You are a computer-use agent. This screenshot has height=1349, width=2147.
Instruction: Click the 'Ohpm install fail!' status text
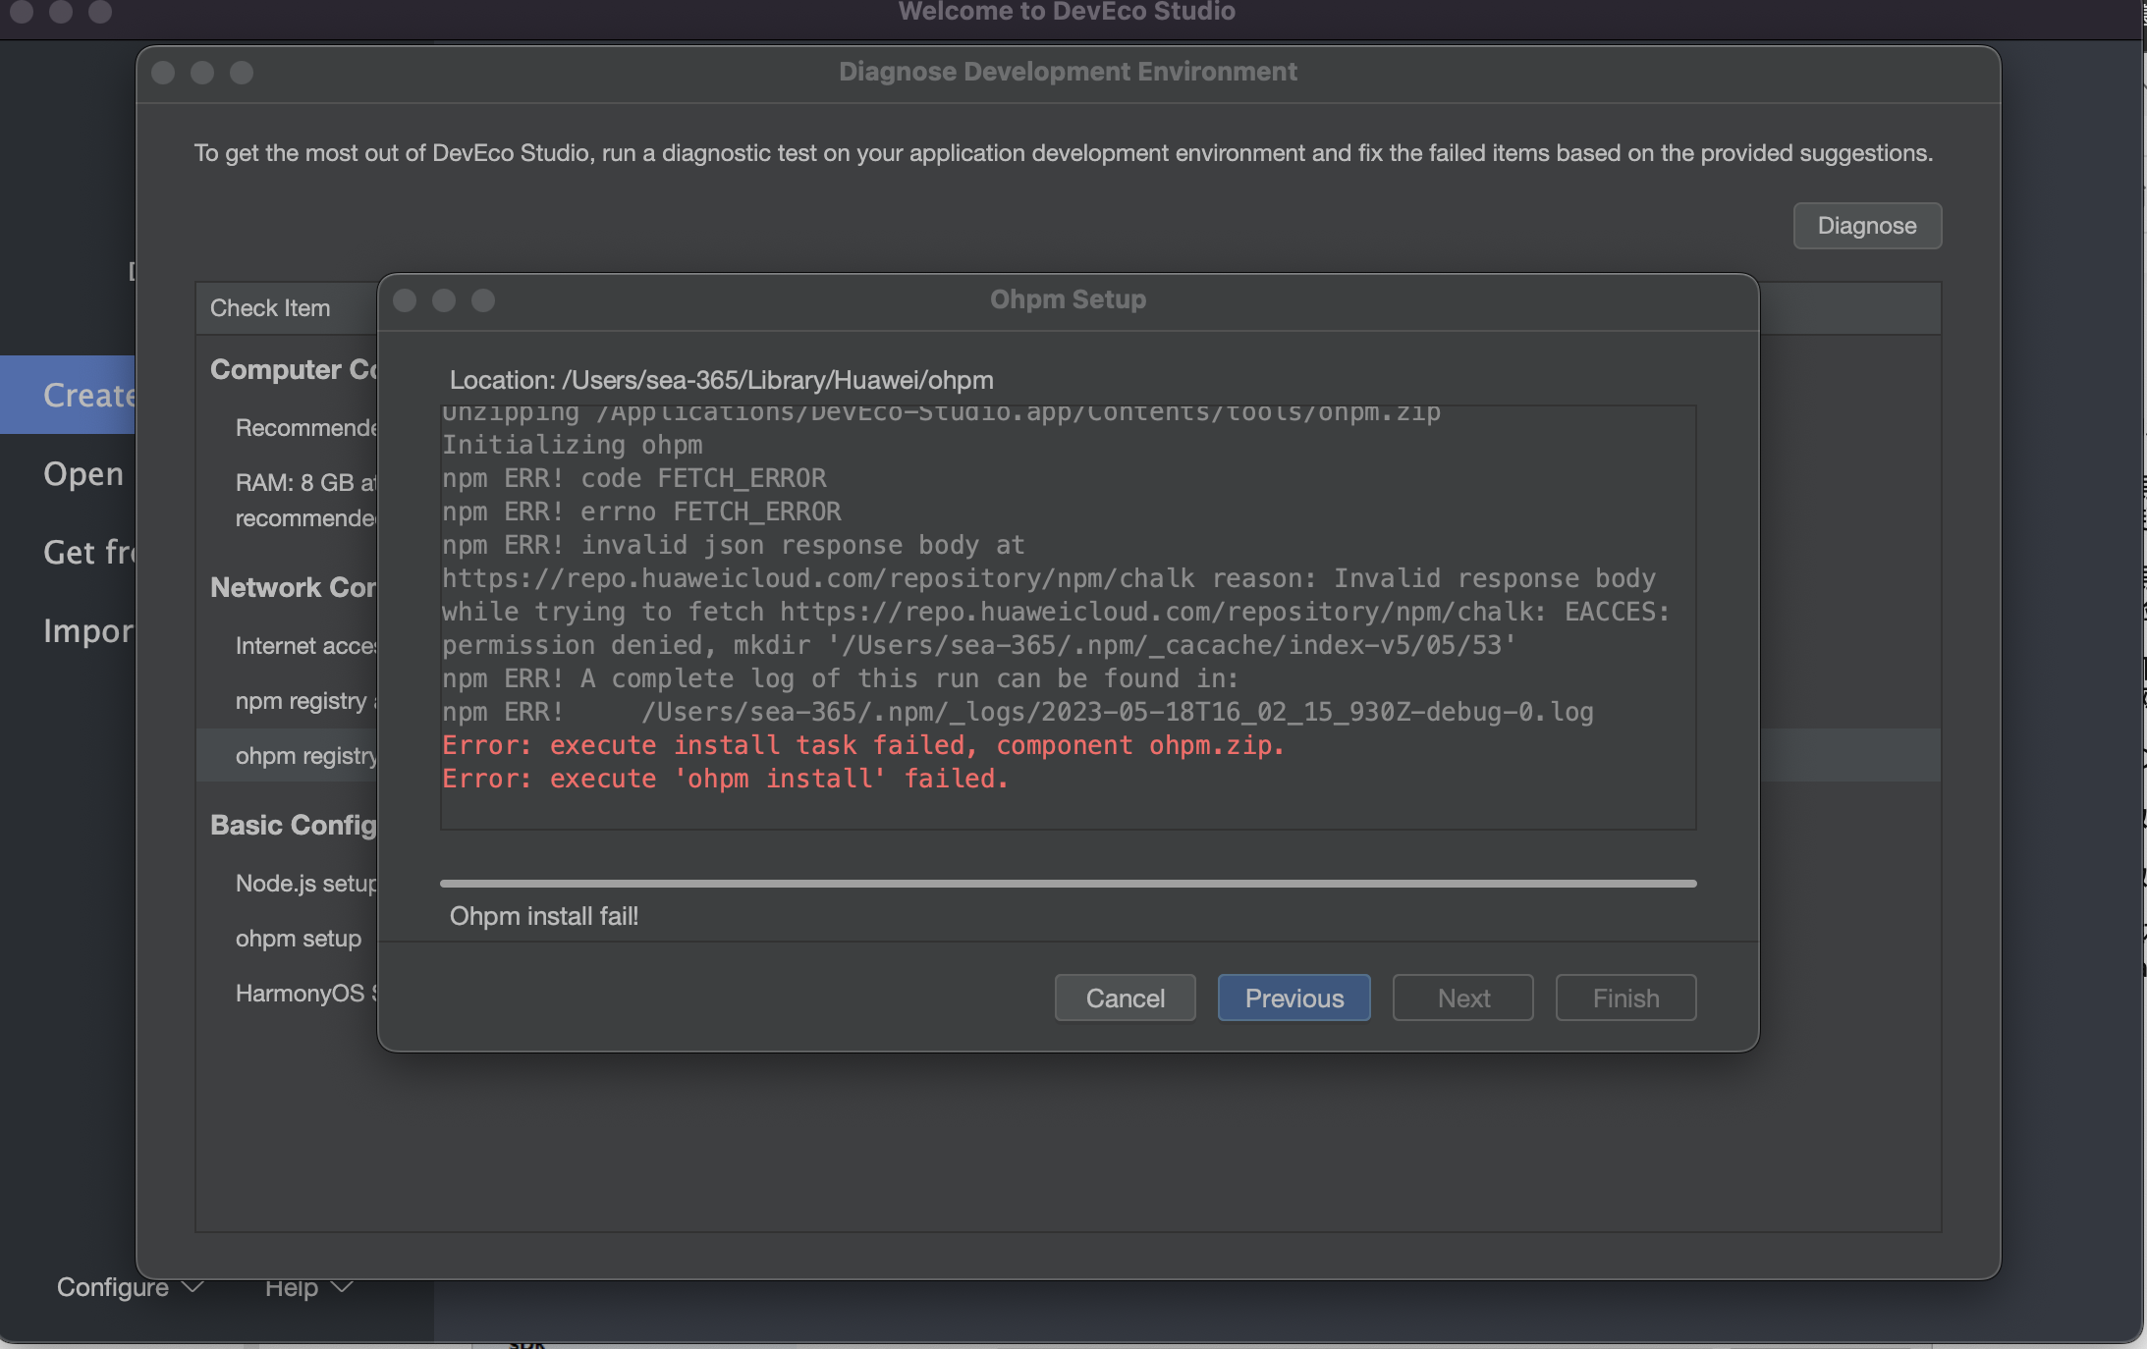(544, 916)
